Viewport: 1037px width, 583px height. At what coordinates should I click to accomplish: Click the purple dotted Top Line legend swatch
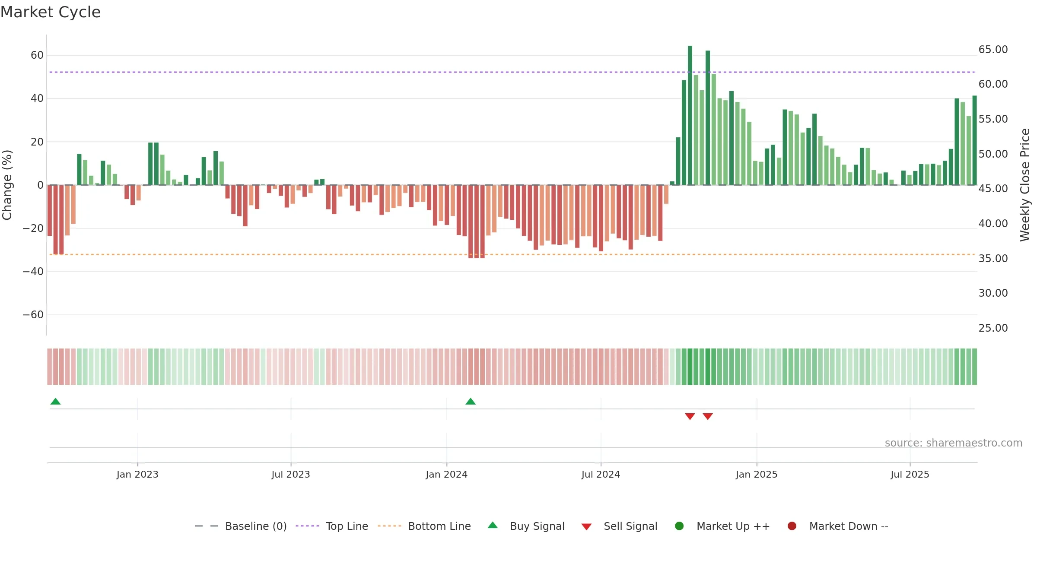(307, 526)
